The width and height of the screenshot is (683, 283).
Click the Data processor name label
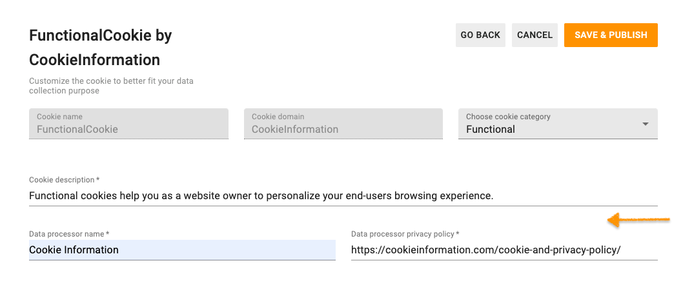click(69, 234)
